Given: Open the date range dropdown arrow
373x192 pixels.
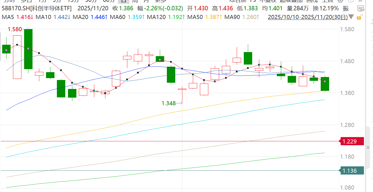Looking at the screenshot, I should [351, 17].
